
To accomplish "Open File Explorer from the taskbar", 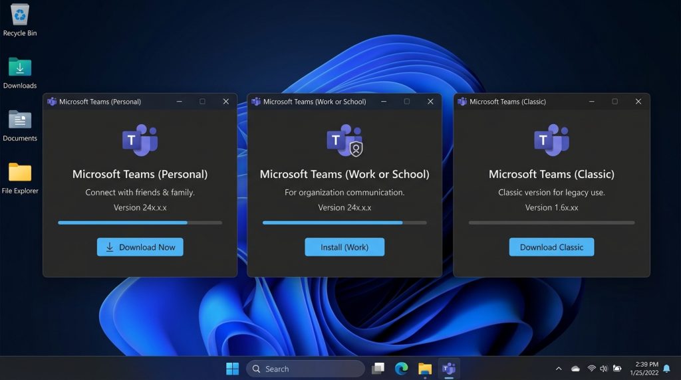I will [425, 369].
